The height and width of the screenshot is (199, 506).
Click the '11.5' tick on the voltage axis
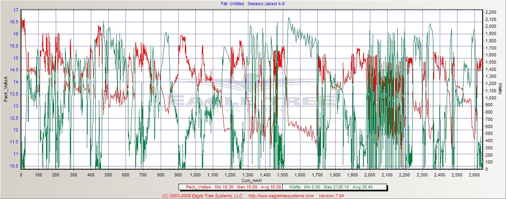click(14, 142)
